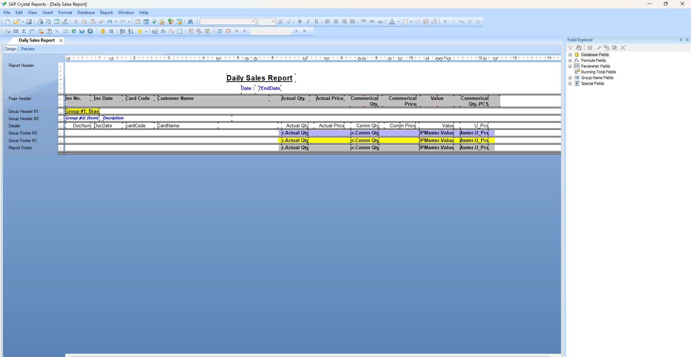691x357 pixels.
Task: Toggle Bold formatting
Action: (300, 22)
